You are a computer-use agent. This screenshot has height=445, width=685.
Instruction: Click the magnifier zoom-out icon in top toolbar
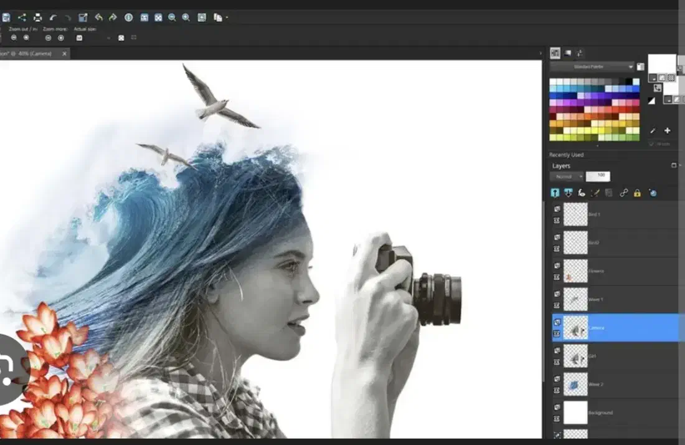click(x=171, y=17)
